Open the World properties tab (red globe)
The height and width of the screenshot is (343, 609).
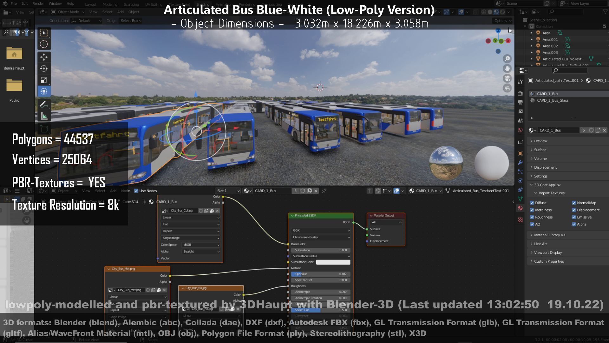(520, 130)
